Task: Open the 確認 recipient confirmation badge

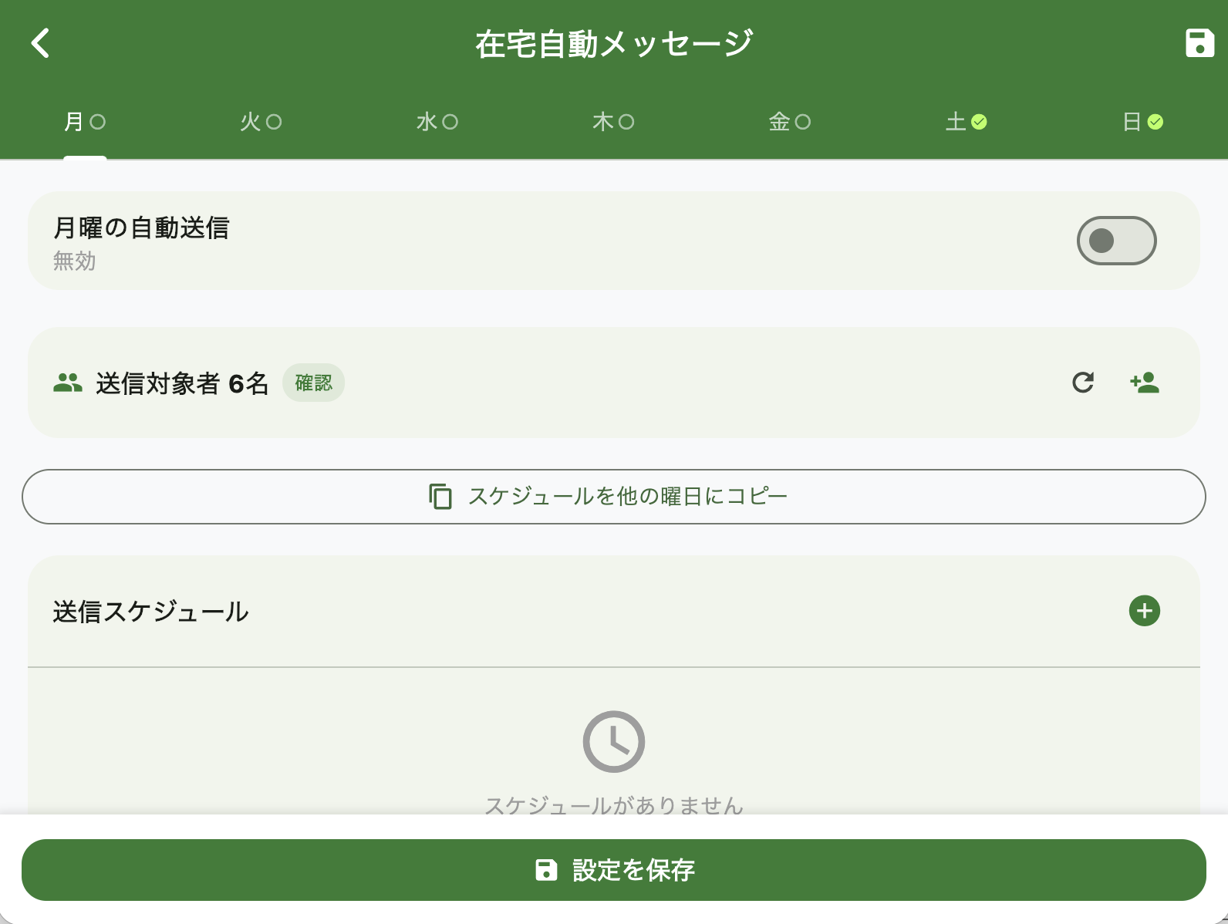Action: 313,382
